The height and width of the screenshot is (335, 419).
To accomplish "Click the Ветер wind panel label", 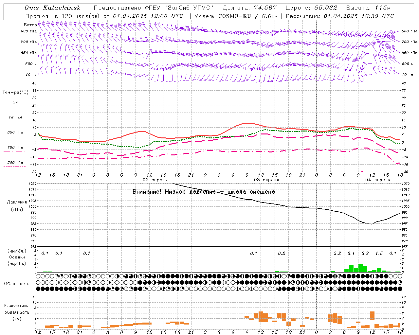I will [x=30, y=25].
